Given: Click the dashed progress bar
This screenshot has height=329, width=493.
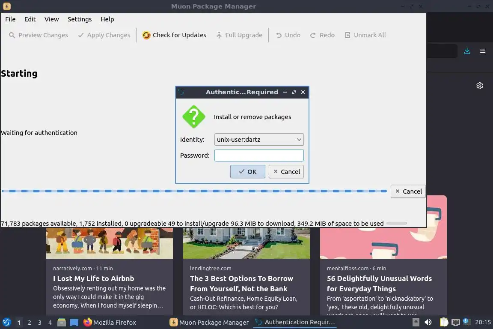Looking at the screenshot, I should [x=194, y=191].
